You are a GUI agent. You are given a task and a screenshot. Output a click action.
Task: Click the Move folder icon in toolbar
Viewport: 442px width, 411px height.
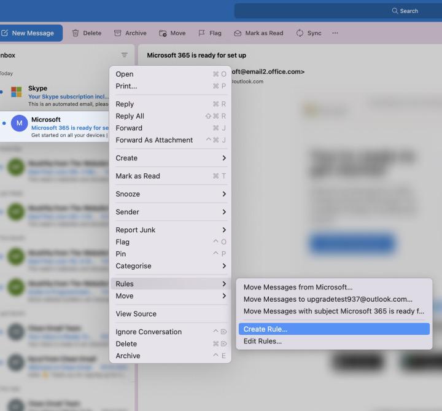click(163, 33)
